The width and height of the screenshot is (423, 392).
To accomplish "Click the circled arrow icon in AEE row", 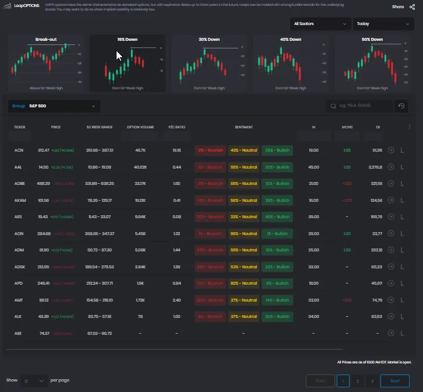I will pos(390,333).
